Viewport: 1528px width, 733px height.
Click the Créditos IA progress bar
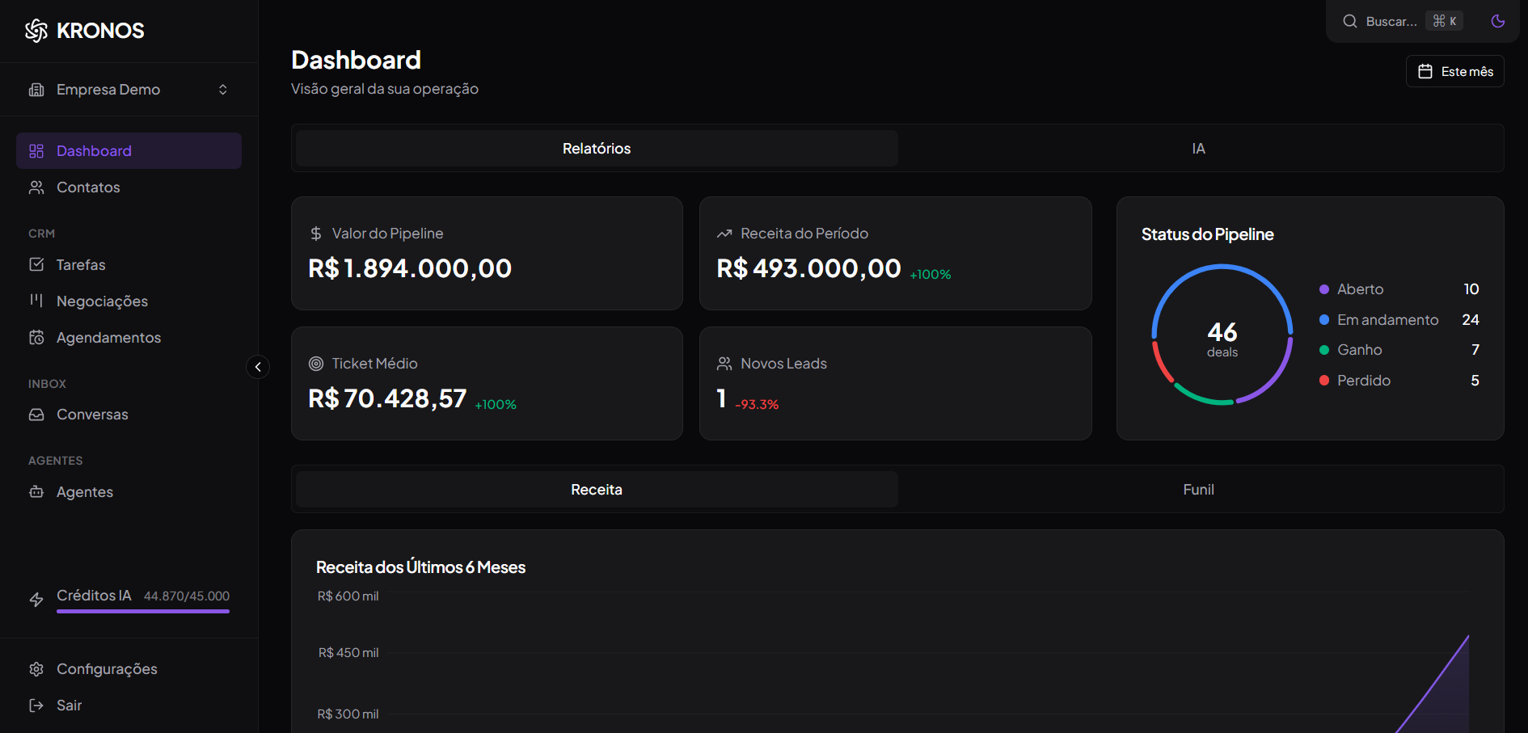(142, 612)
